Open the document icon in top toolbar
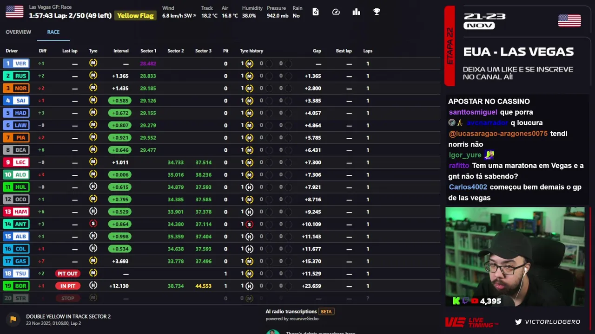The width and height of the screenshot is (595, 334). 316,12
